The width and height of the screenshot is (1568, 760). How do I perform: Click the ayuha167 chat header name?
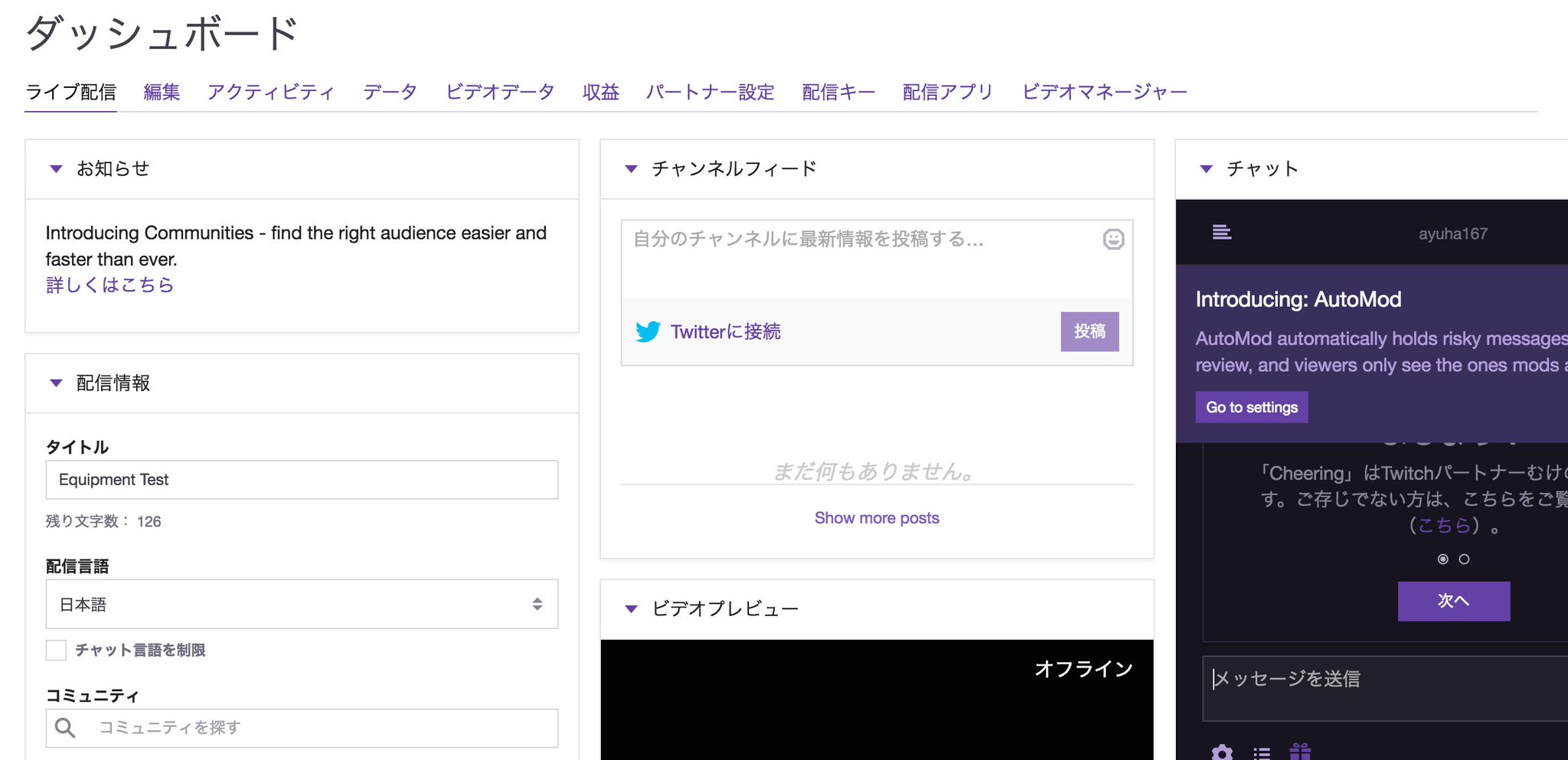point(1453,233)
